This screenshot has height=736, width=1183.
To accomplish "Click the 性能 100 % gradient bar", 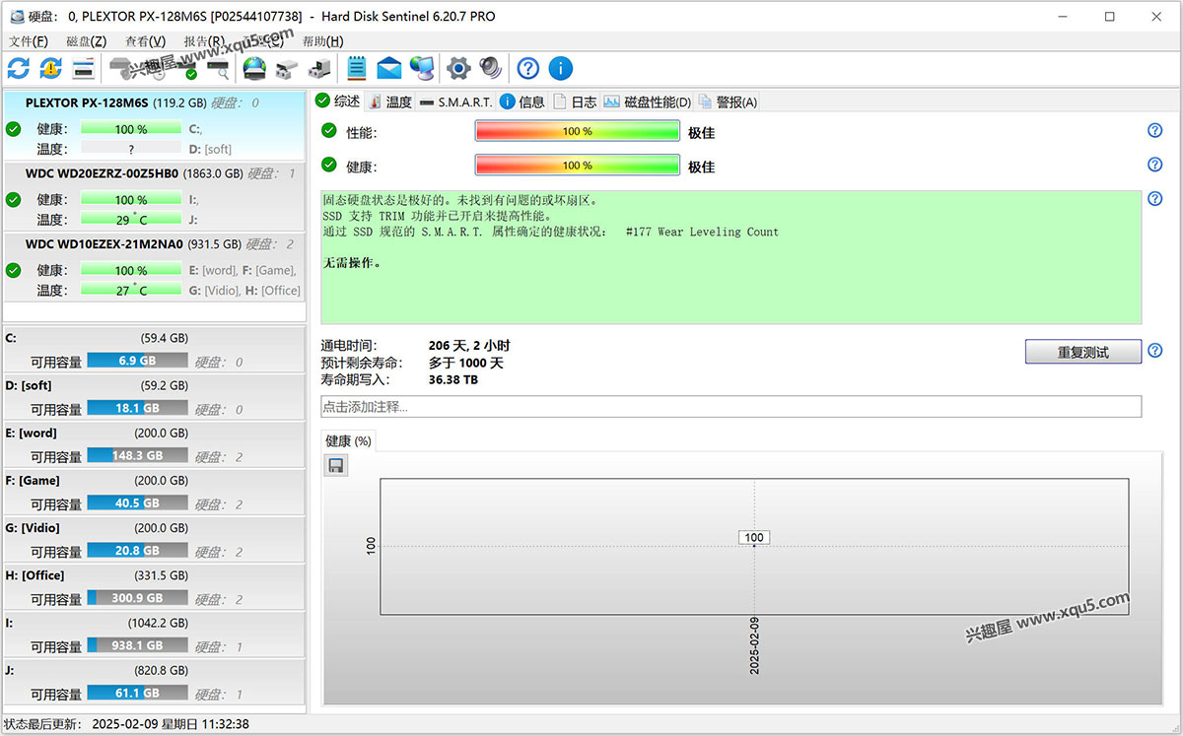I will click(578, 131).
